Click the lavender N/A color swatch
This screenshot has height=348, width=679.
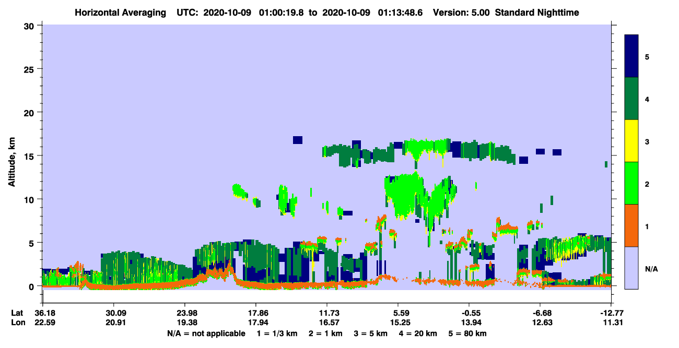[x=631, y=267]
